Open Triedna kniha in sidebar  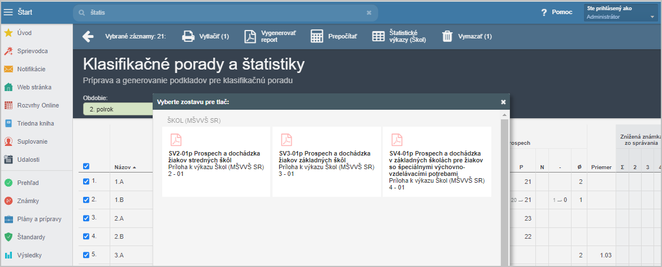click(x=36, y=123)
